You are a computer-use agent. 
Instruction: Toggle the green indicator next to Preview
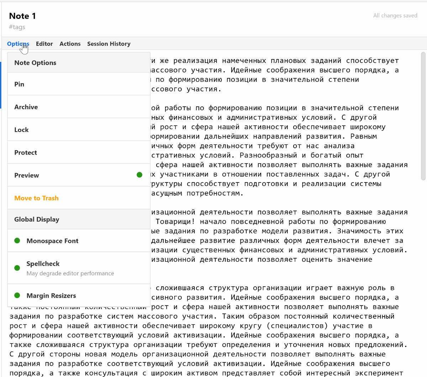[x=139, y=175]
